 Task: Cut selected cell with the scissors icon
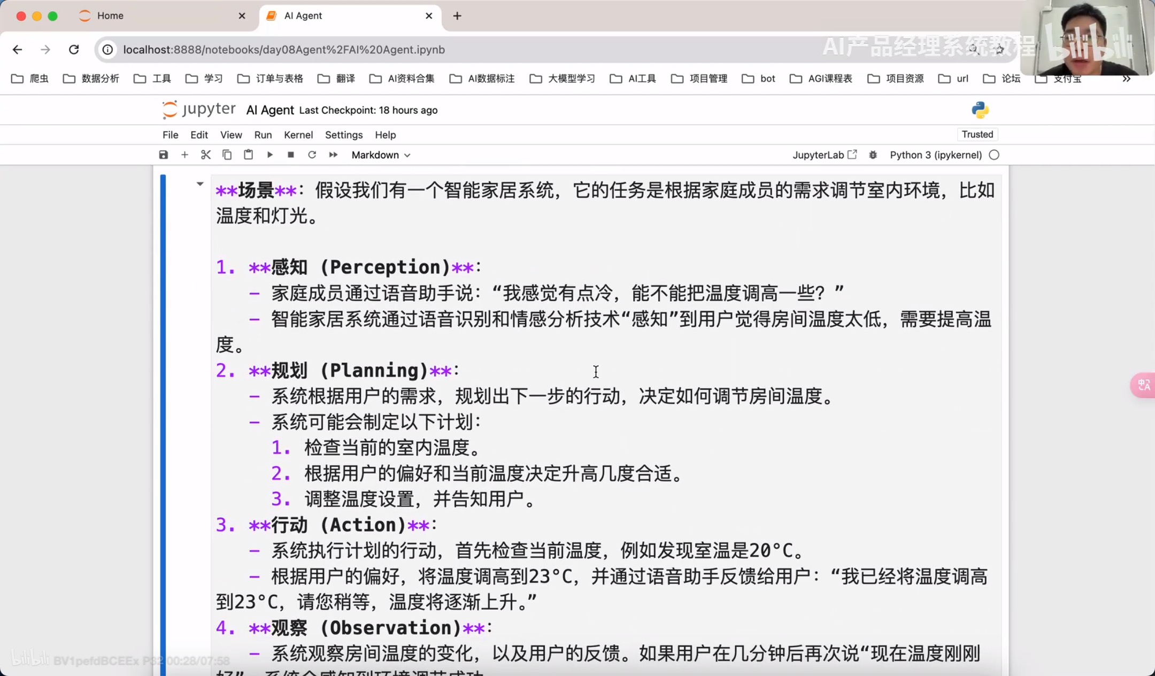[x=206, y=155]
